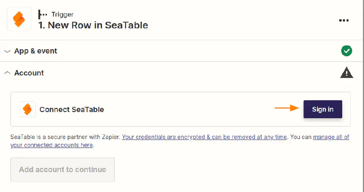Open the credentials are encrypted link
Viewport: 364px width, 192px height.
204,137
